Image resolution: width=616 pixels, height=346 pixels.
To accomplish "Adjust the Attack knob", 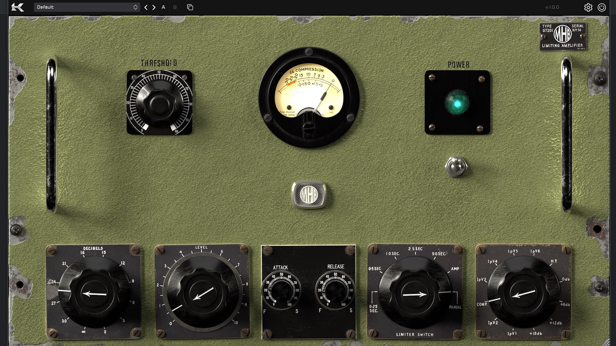I will [x=281, y=291].
